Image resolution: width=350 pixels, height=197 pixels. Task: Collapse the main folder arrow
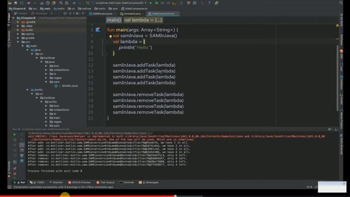coord(23,46)
